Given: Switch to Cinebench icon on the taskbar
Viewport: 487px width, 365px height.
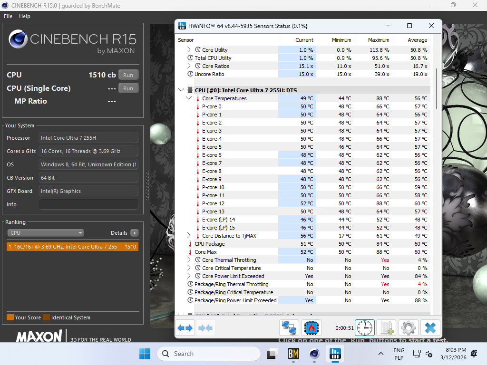Looking at the screenshot, I should point(314,354).
